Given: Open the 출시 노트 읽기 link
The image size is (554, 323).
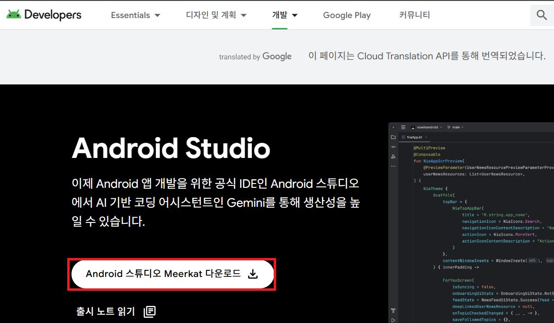Looking at the screenshot, I should (116, 311).
